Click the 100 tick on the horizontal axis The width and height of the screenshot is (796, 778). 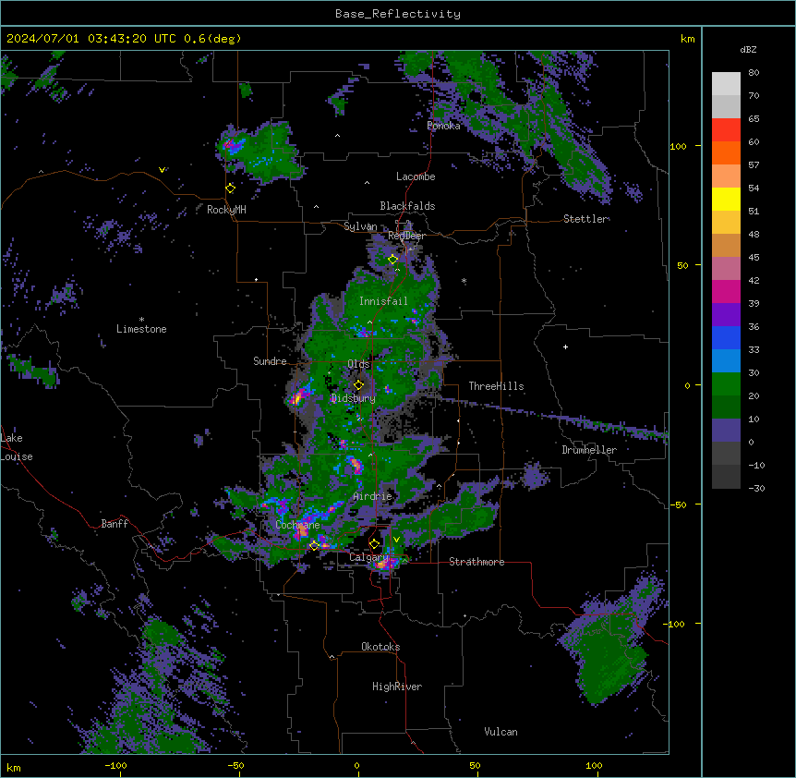point(594,765)
